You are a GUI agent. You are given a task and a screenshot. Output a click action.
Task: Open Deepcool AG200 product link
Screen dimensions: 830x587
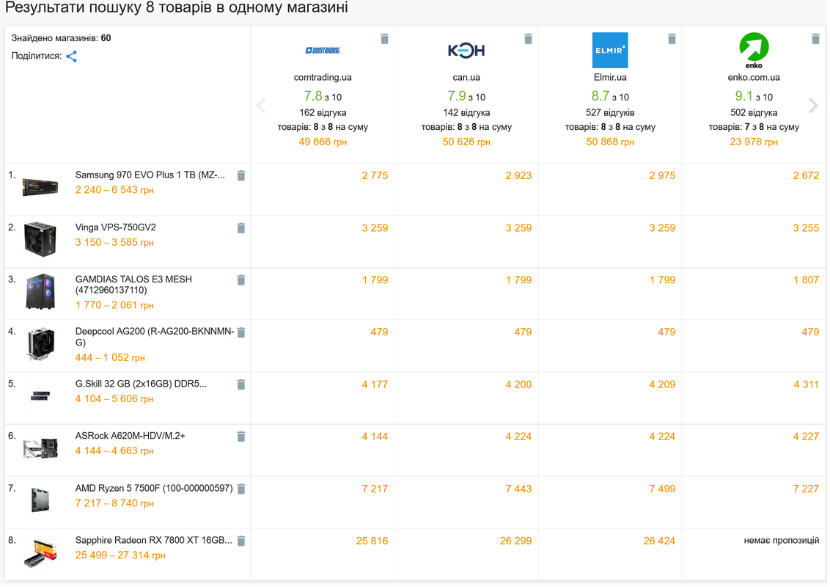(x=155, y=338)
